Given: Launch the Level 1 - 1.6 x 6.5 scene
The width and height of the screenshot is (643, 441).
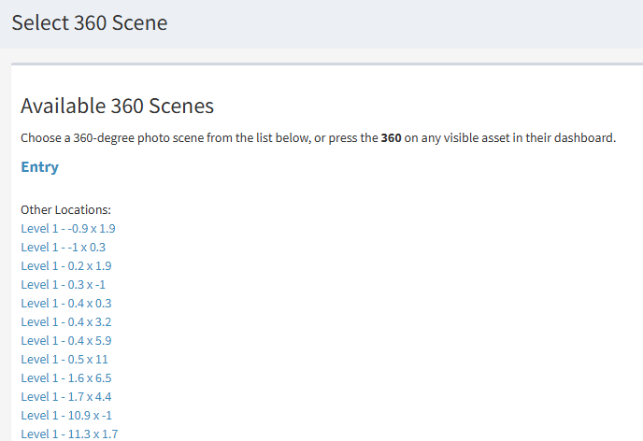Looking at the screenshot, I should 65,377.
